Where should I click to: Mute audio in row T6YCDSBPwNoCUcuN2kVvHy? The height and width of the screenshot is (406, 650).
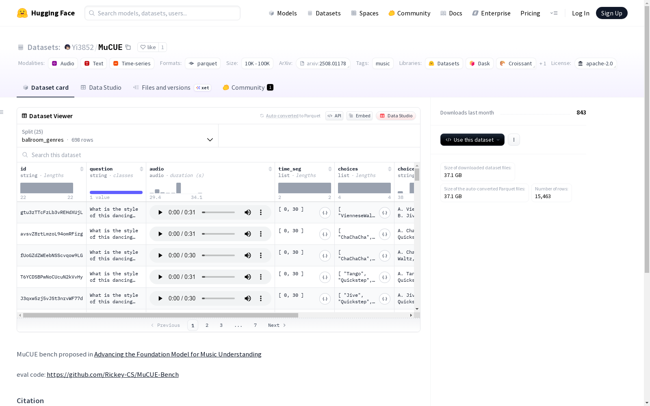tap(248, 277)
